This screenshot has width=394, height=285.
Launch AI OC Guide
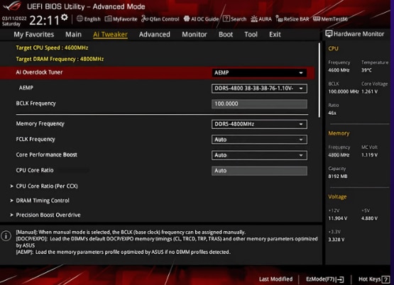pos(201,19)
